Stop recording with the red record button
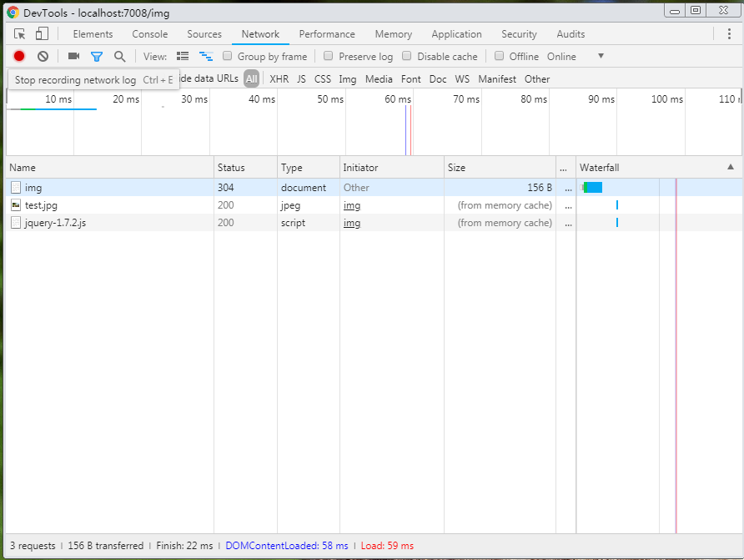 19,57
